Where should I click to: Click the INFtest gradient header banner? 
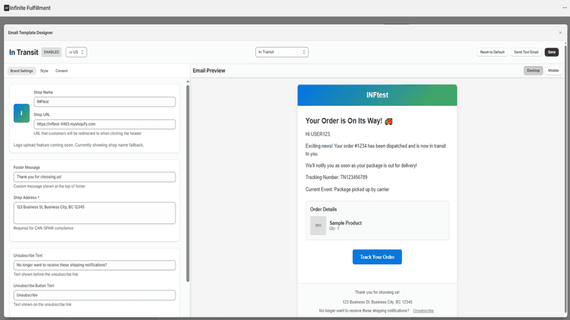click(x=377, y=95)
